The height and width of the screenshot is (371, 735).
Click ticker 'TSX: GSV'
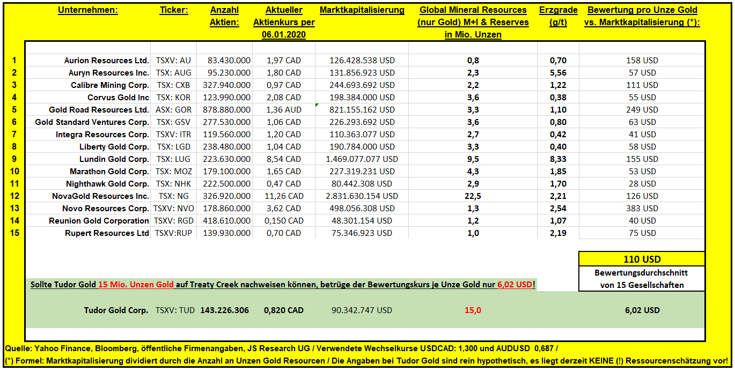[174, 122]
